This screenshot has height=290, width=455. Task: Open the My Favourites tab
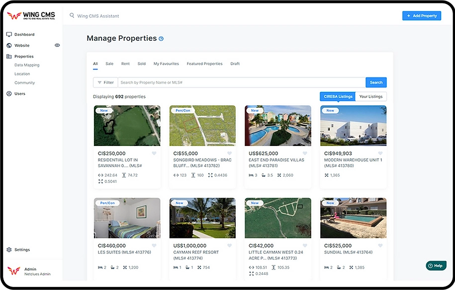[x=166, y=64]
